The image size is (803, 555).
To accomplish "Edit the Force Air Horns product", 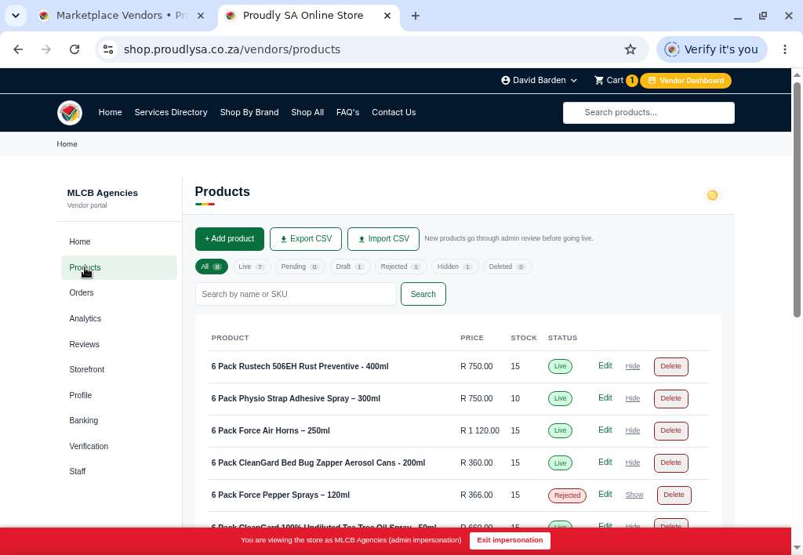I will point(605,430).
